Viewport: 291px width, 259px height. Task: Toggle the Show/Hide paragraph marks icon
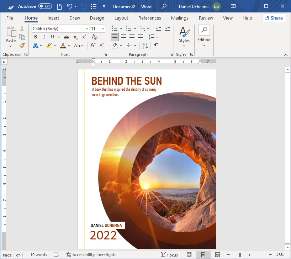point(156,45)
